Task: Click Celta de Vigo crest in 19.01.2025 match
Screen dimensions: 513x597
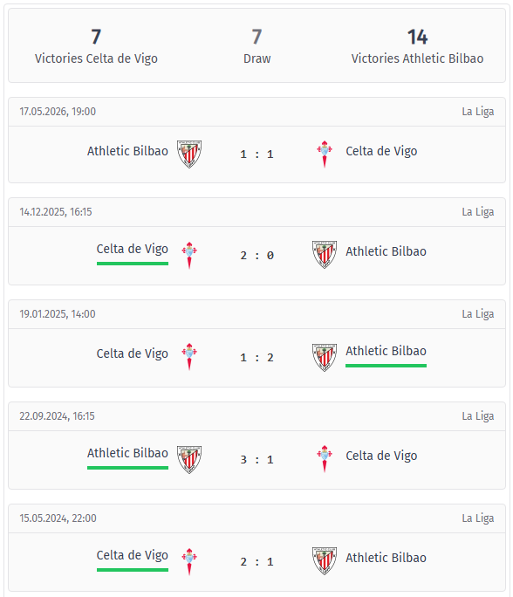Action: pos(189,357)
